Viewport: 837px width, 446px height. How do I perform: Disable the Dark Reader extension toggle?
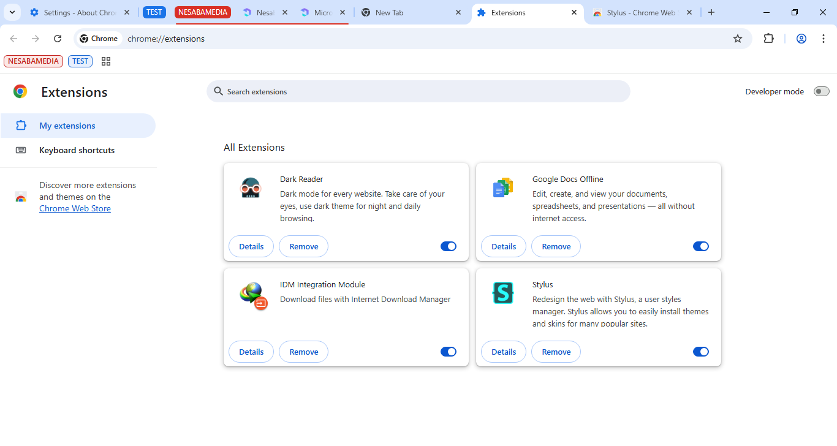449,246
